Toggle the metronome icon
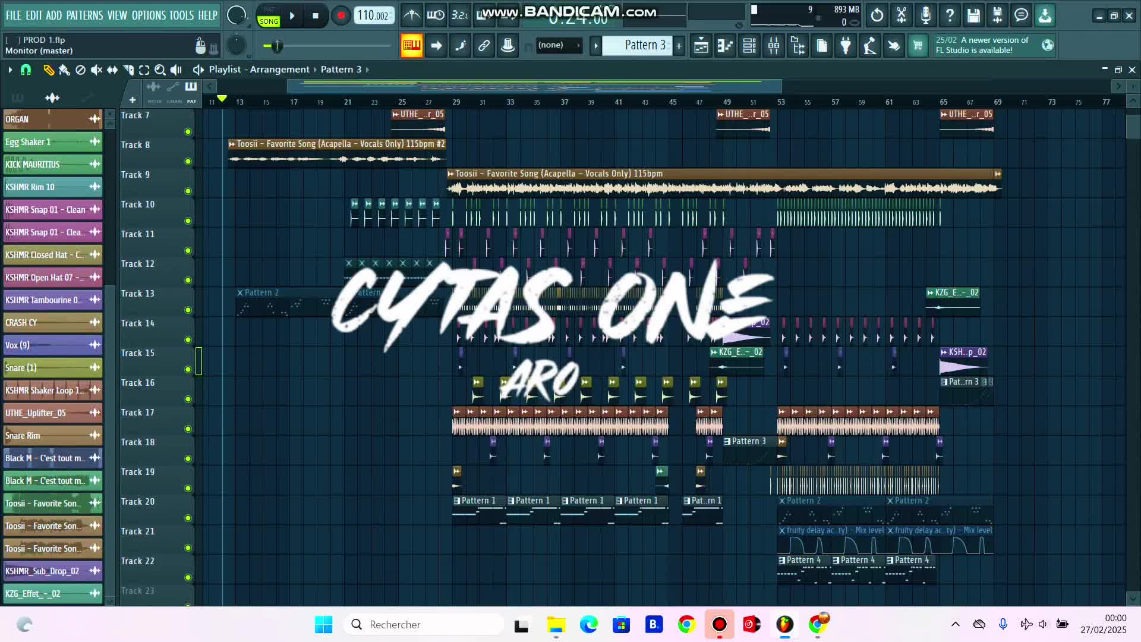This screenshot has height=642, width=1141. point(411,15)
